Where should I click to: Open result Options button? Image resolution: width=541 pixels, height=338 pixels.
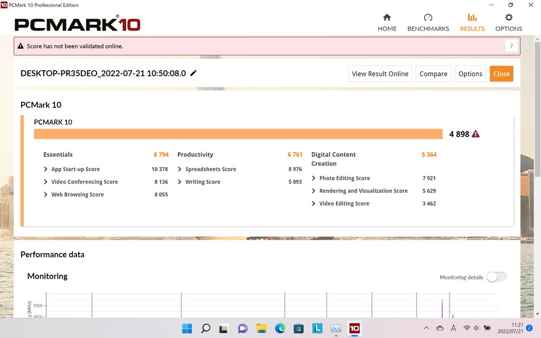click(x=470, y=74)
